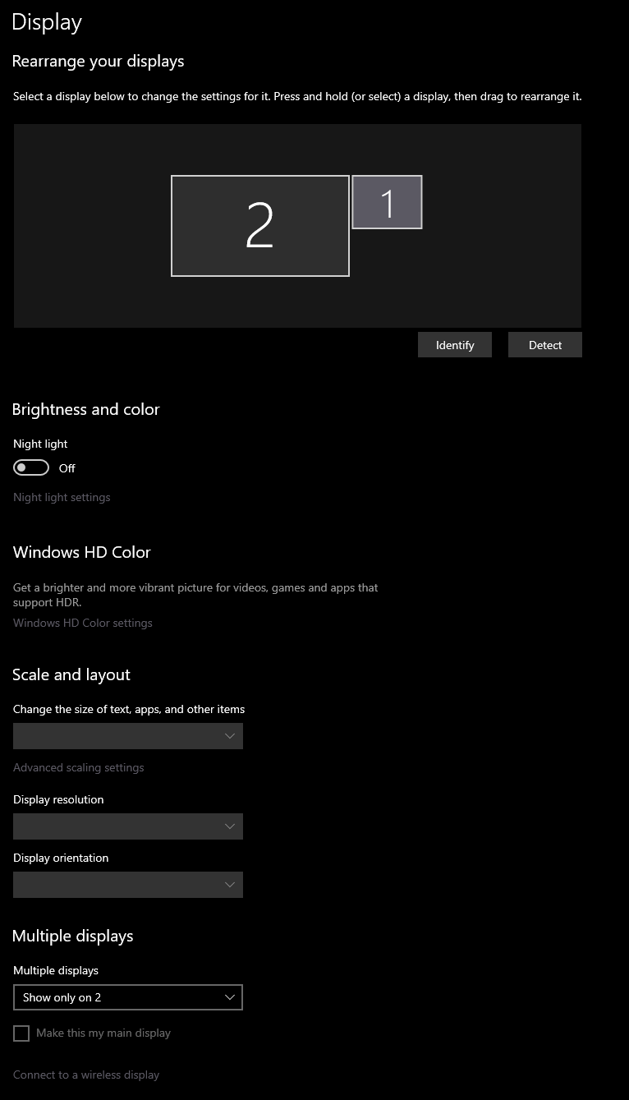Open the Display orientation dropdown
629x1100 pixels.
click(x=128, y=885)
